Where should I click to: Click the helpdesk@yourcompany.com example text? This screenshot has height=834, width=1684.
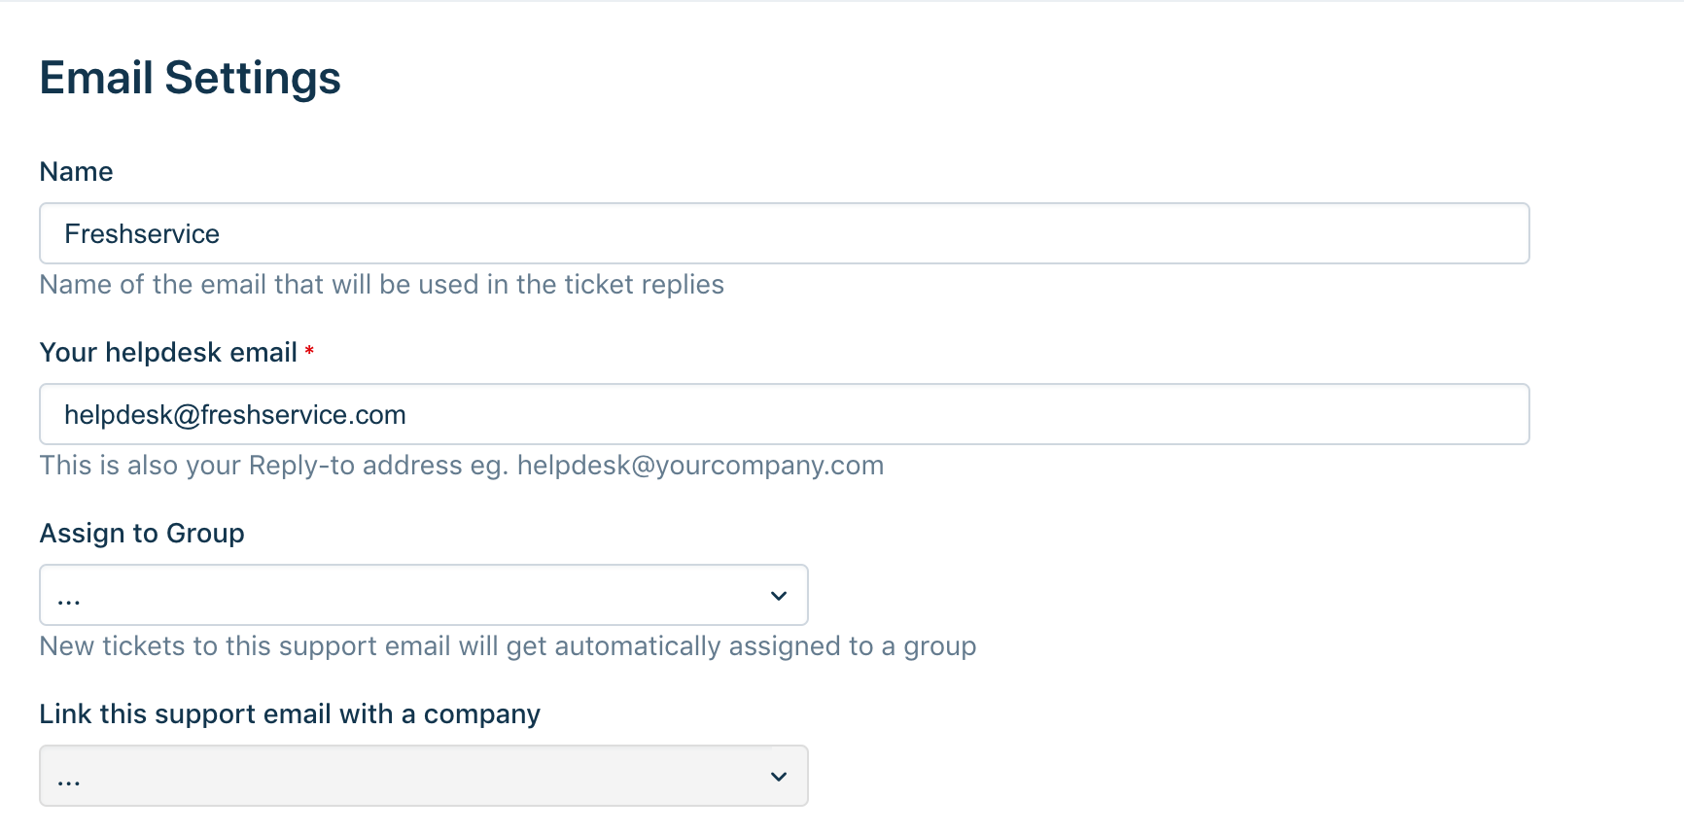(x=700, y=466)
